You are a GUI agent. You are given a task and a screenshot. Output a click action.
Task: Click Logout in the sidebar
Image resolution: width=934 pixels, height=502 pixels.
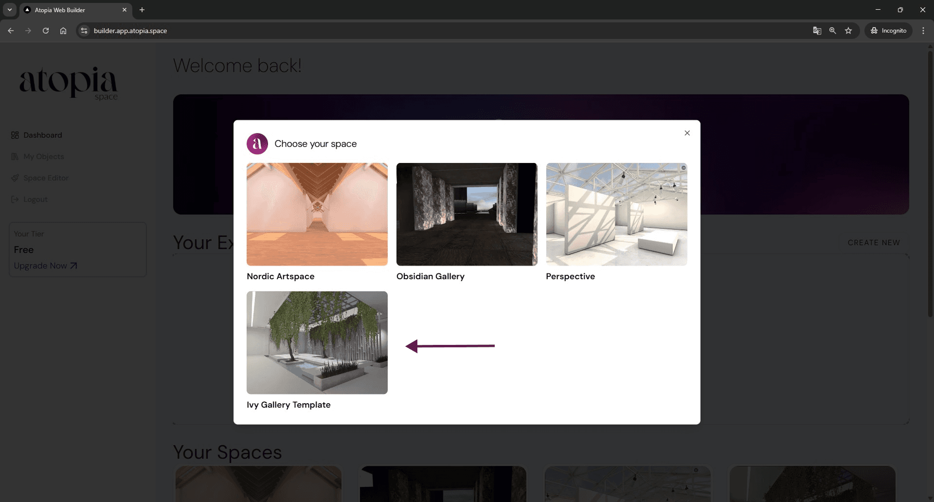pos(29,199)
